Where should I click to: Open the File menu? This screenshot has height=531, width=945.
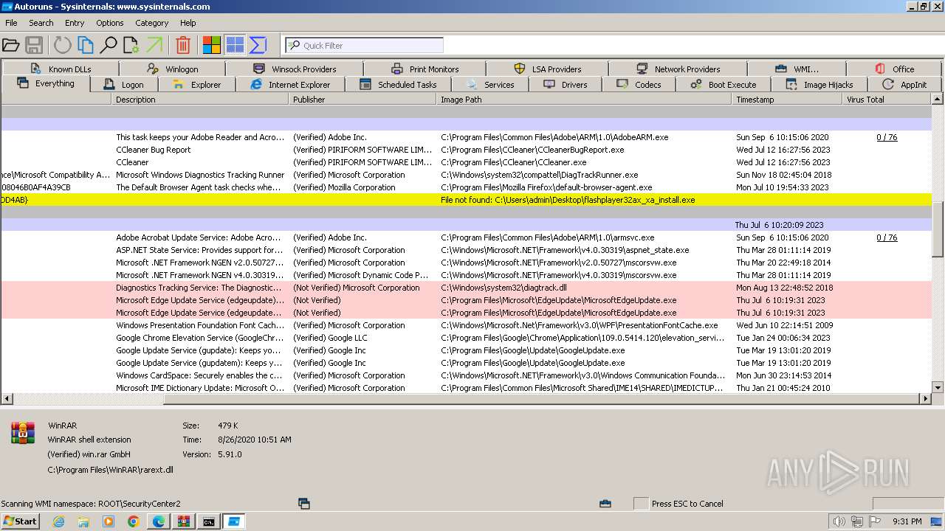coord(11,23)
